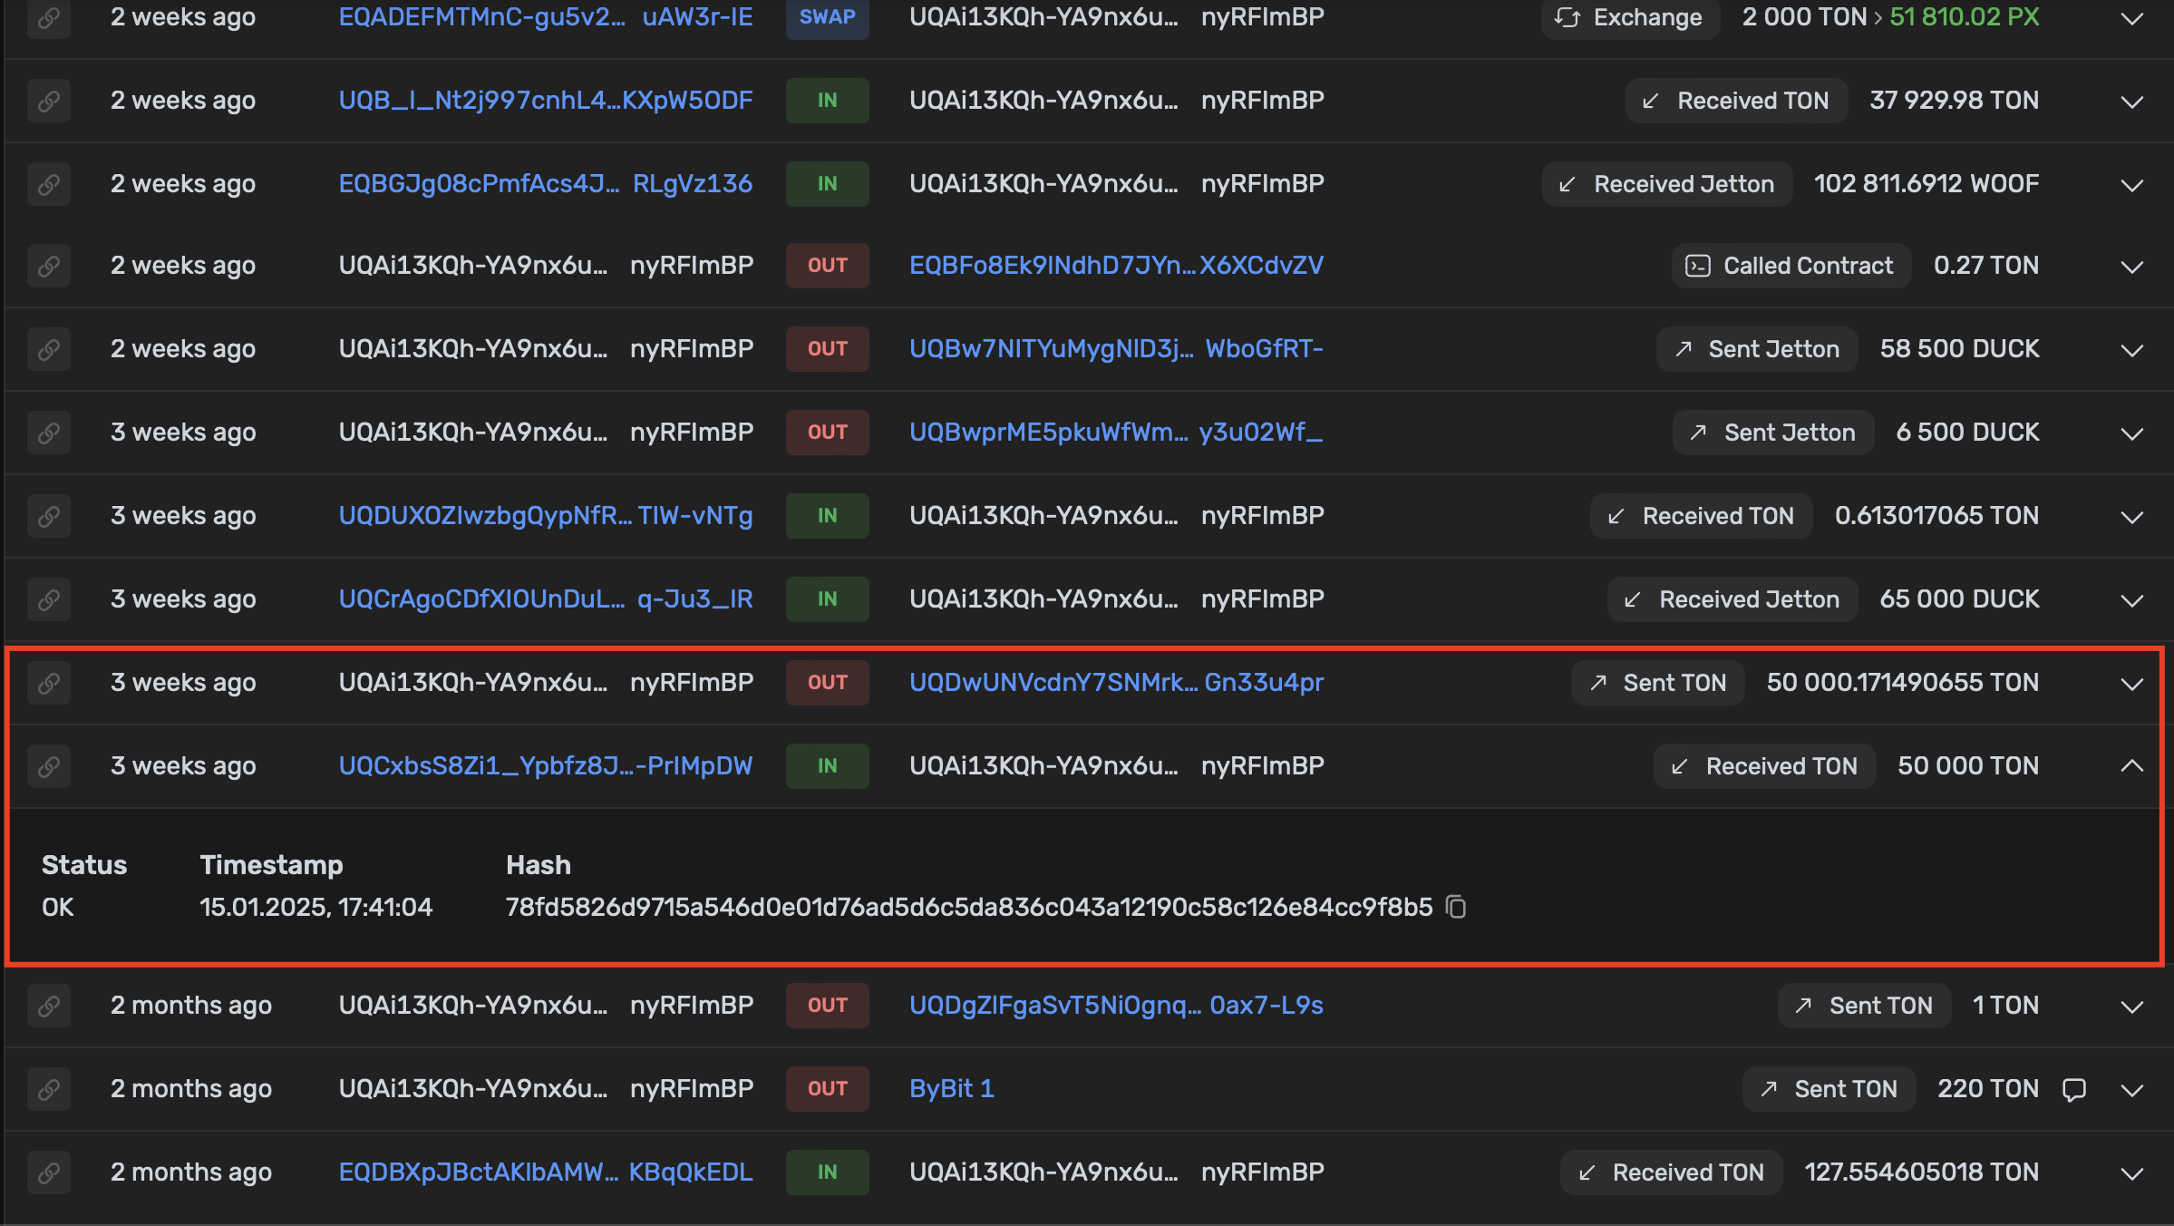Click the comment bubble icon on the ByBit 1 row
This screenshot has width=2174, height=1226.
2077,1089
